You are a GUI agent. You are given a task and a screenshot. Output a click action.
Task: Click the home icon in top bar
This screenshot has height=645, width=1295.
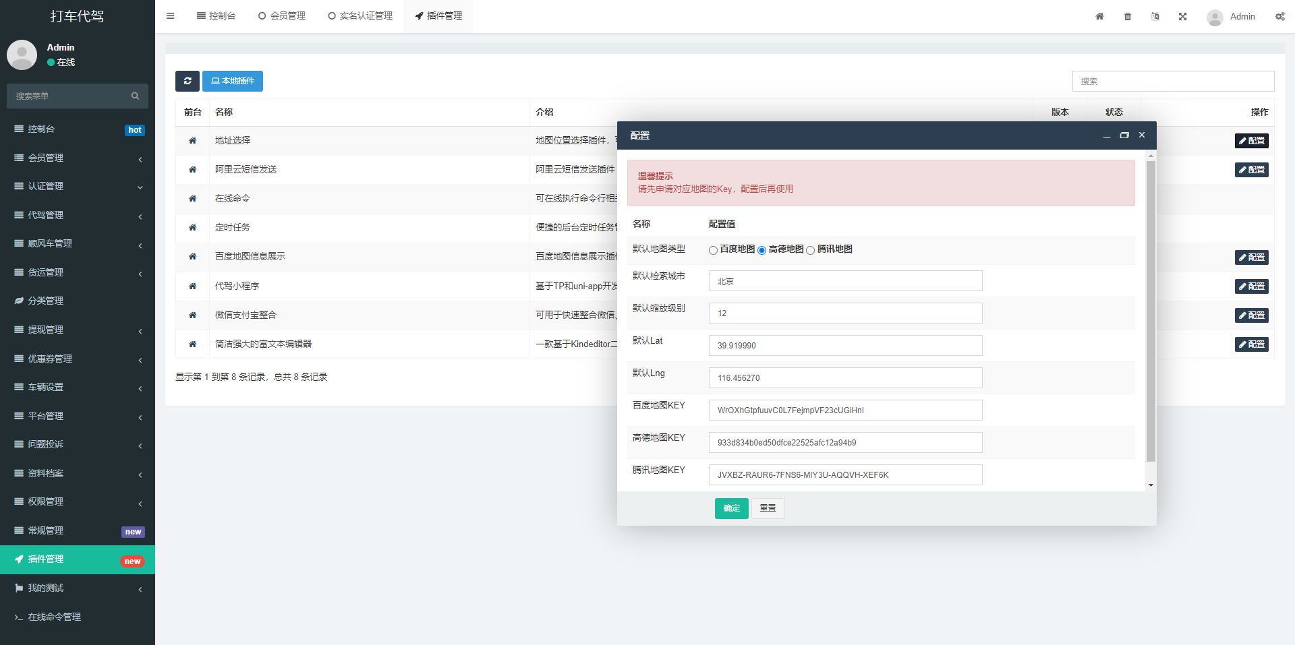pos(1099,17)
